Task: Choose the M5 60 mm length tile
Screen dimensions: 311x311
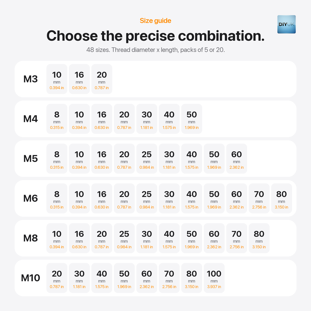Action: pos(237,159)
